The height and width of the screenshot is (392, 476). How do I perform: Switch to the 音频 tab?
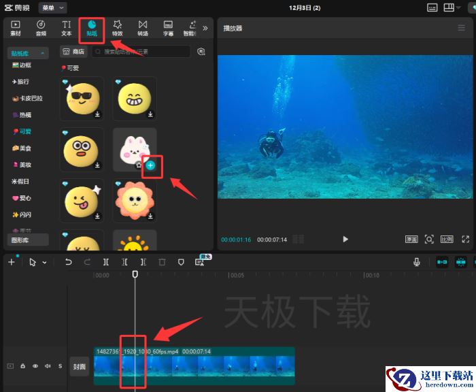pos(41,29)
